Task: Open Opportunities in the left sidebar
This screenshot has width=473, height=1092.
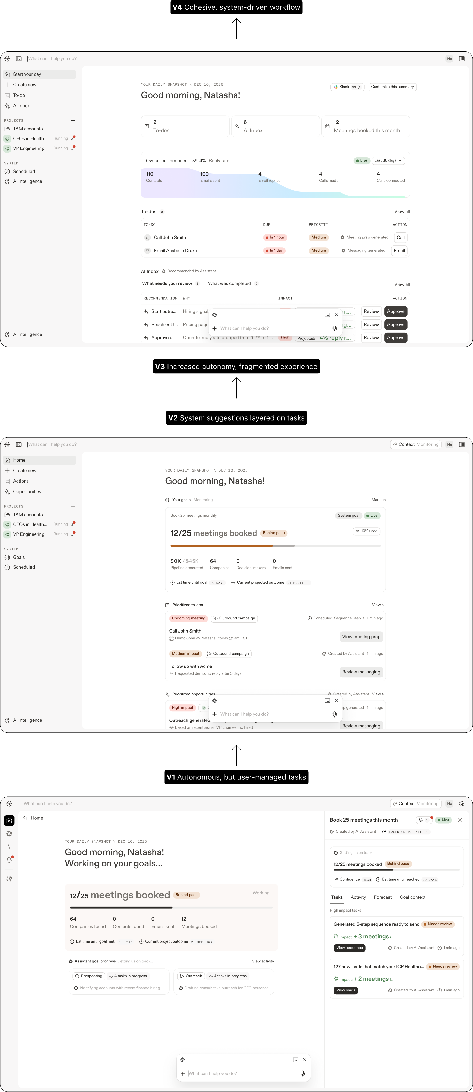Action: click(27, 492)
